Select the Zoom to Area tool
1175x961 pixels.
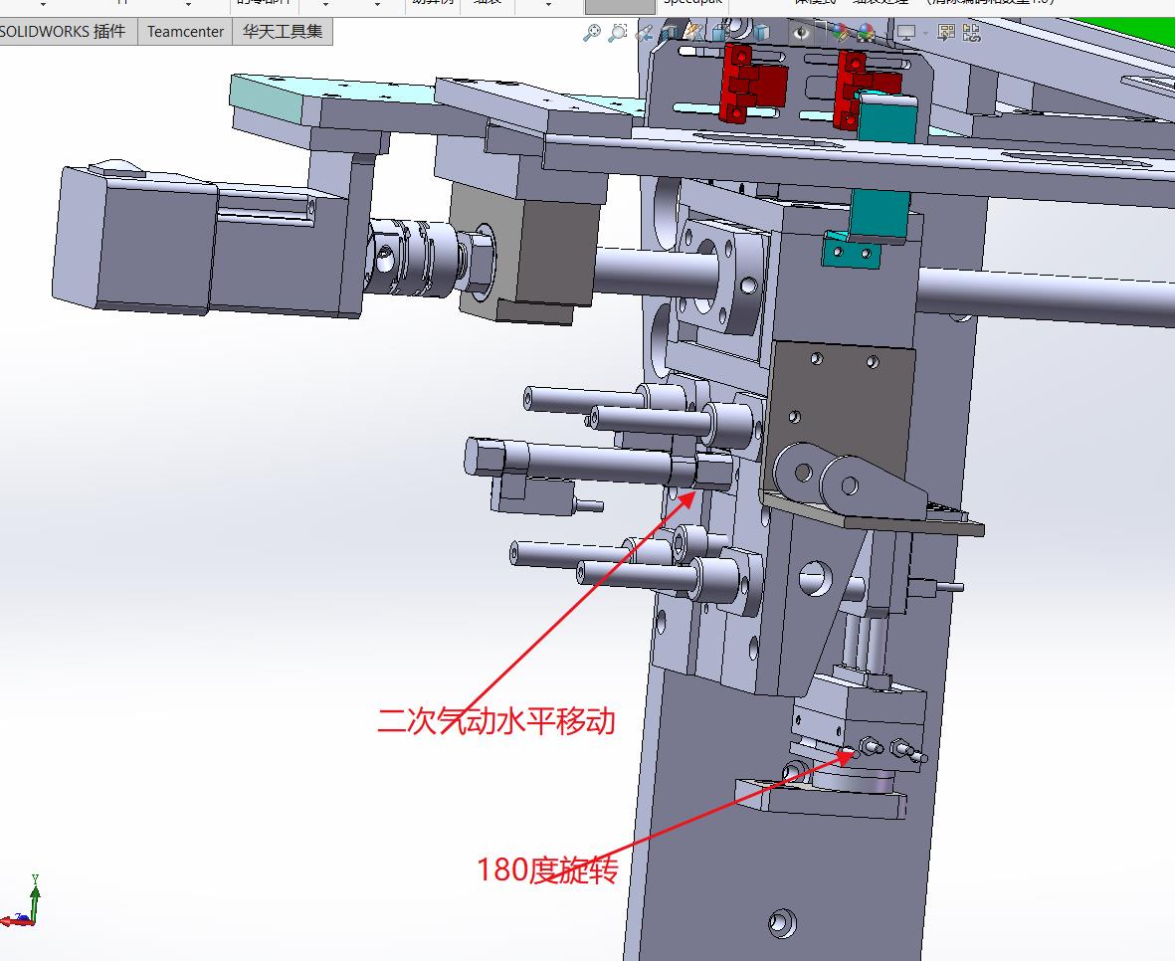618,34
